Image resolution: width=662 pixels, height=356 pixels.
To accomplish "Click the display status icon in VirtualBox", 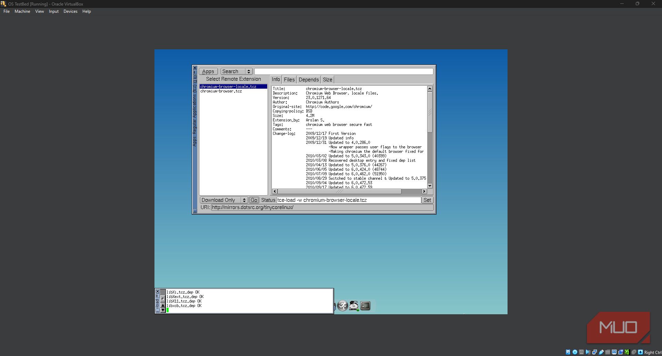I will click(x=614, y=352).
